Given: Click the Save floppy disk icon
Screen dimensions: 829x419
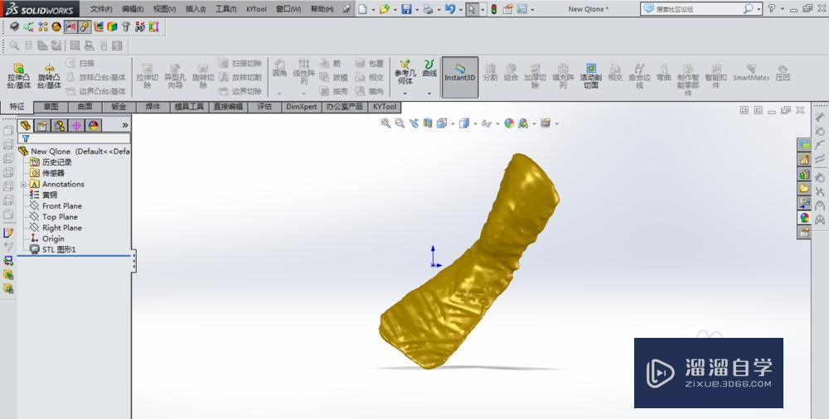Looking at the screenshot, I should pos(406,9).
